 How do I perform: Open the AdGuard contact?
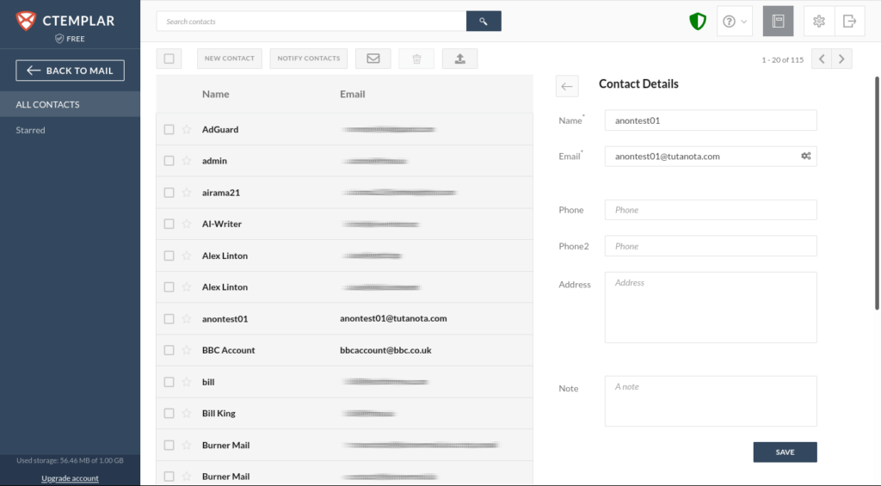(344, 129)
